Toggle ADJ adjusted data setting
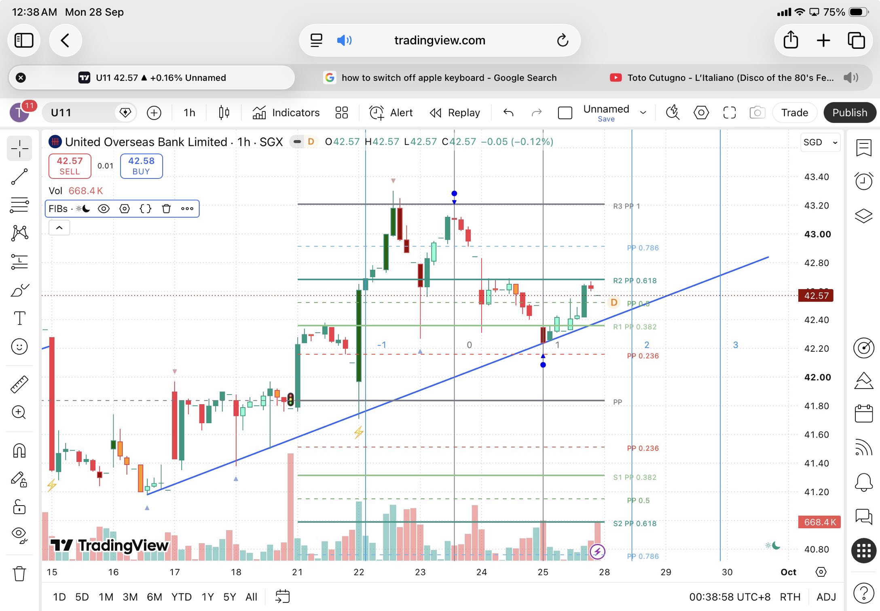The image size is (880, 611). click(x=826, y=597)
